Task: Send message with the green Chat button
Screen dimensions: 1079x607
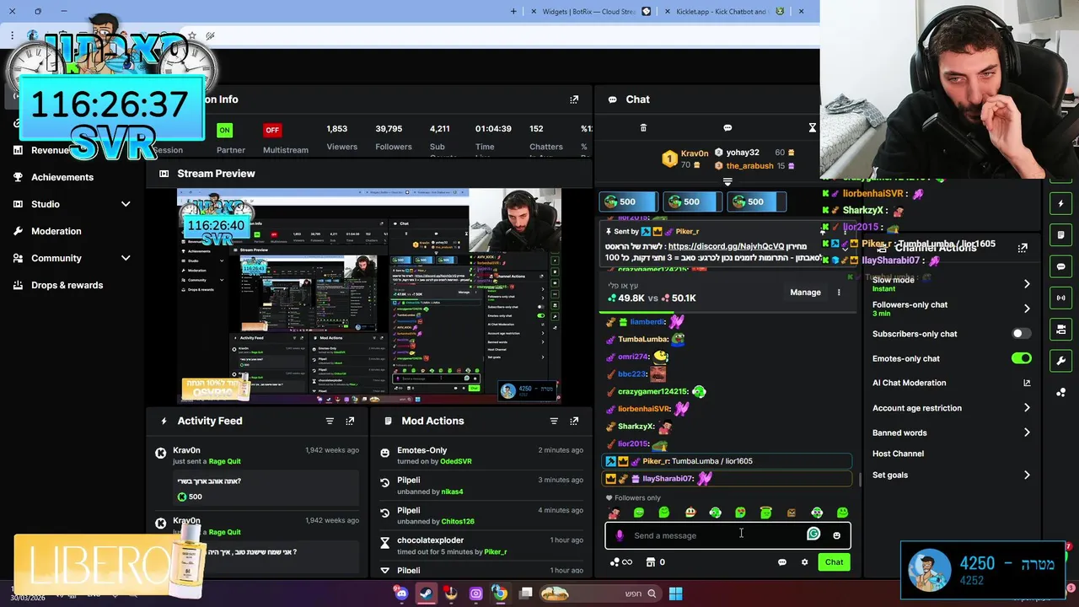Action: tap(834, 562)
